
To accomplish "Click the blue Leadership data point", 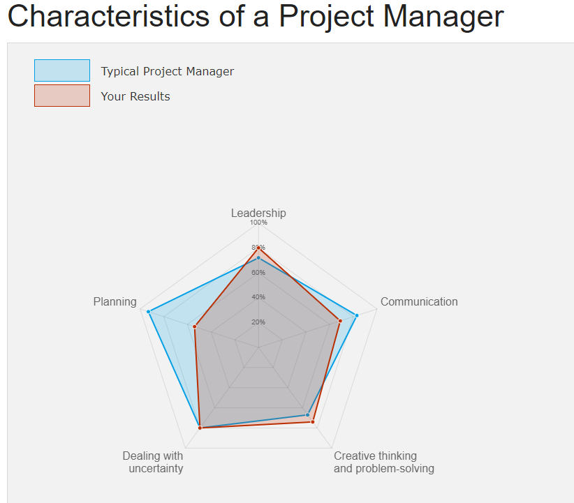I will pyautogui.click(x=258, y=258).
